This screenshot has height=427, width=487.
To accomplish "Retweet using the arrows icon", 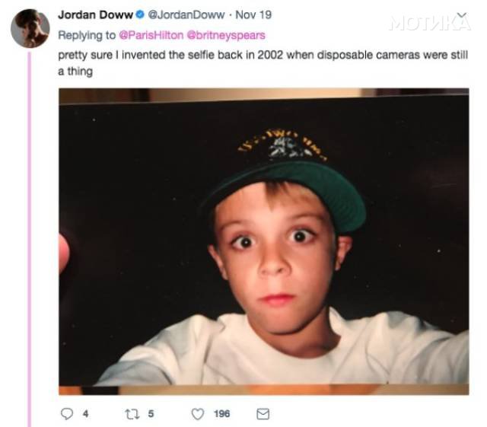I will [132, 413].
